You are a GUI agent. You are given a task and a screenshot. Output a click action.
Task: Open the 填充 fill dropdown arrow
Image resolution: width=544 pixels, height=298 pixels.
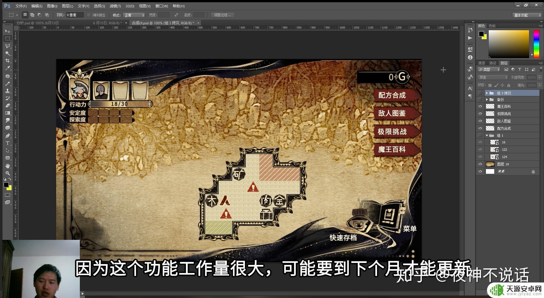coord(539,85)
